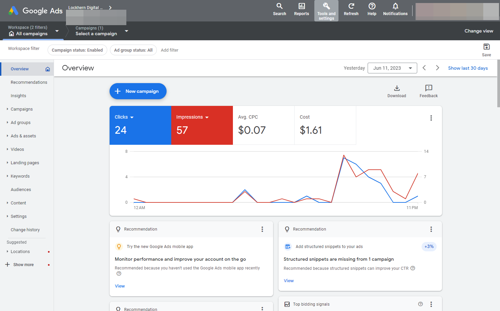Download the overview chart data
The height and width of the screenshot is (311, 500).
pos(396,91)
